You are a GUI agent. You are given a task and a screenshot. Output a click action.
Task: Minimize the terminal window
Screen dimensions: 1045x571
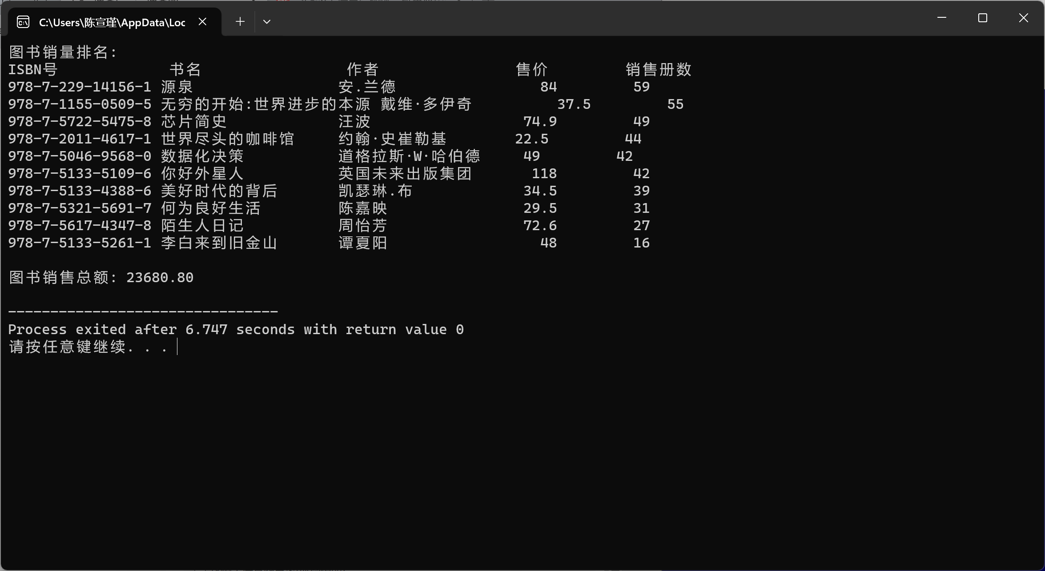coord(941,18)
